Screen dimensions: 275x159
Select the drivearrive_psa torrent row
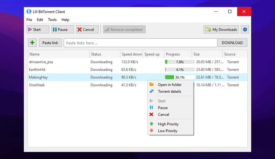[x=138, y=62]
